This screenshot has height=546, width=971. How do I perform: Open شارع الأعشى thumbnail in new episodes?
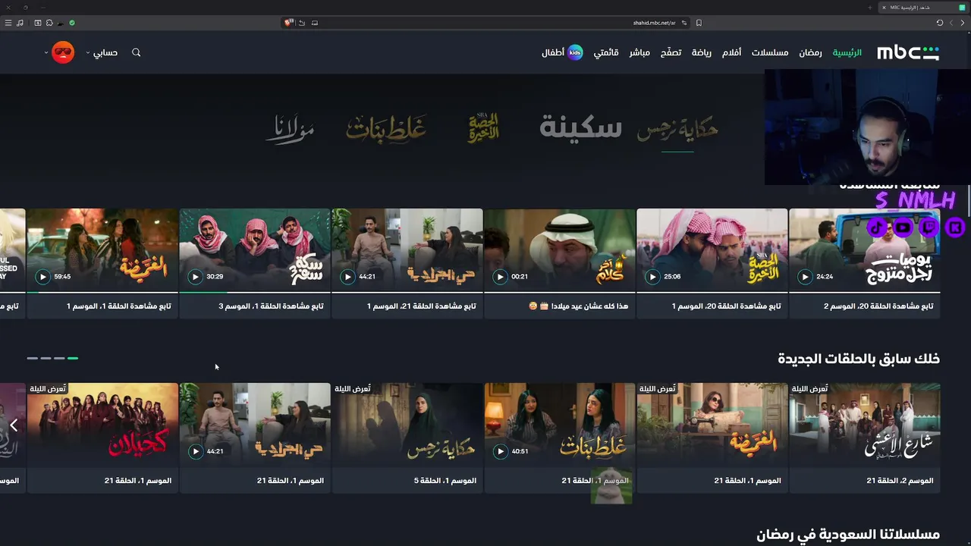pyautogui.click(x=864, y=425)
